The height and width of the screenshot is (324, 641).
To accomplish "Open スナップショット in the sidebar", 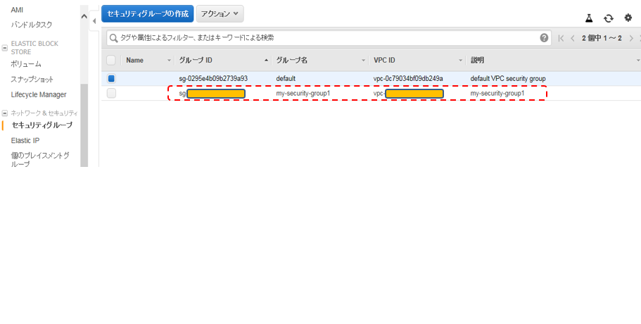I will pyautogui.click(x=32, y=79).
